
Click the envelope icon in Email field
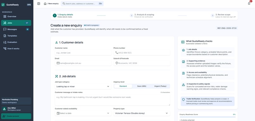[58, 63]
